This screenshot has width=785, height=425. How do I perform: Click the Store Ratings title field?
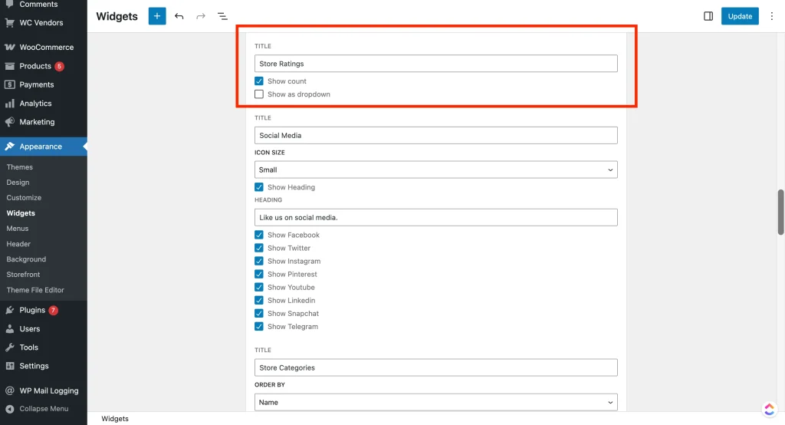(435, 64)
